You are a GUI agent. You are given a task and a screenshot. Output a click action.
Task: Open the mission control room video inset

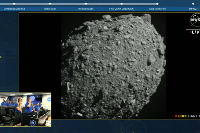[26, 110]
